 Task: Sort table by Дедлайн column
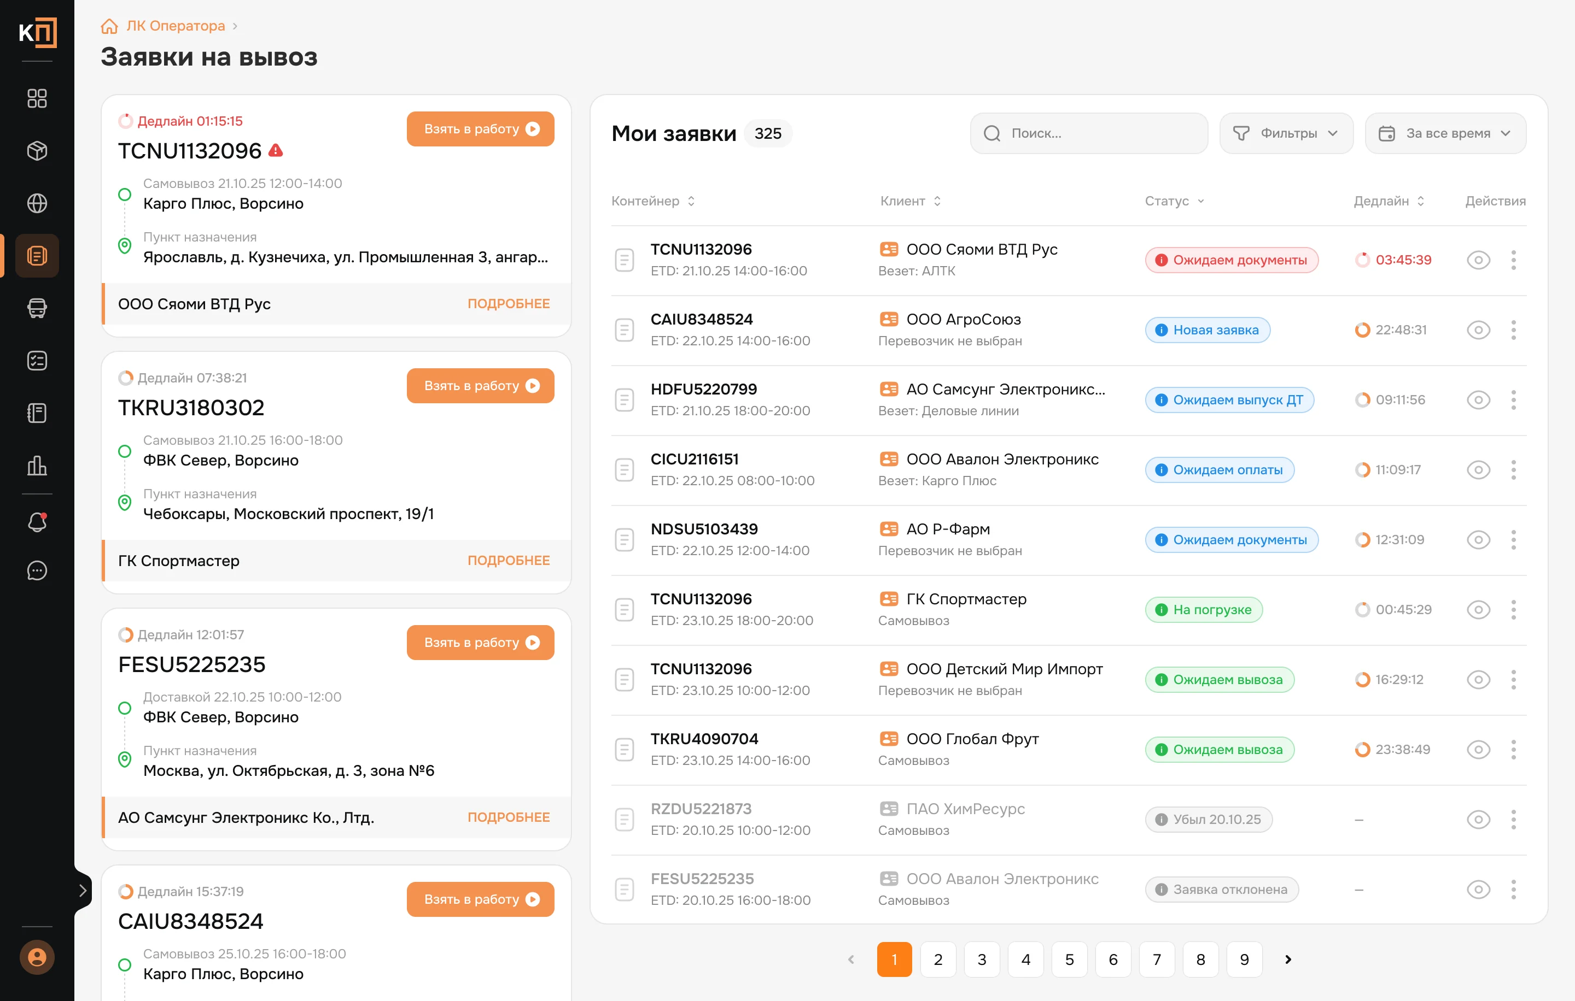pyautogui.click(x=1389, y=201)
